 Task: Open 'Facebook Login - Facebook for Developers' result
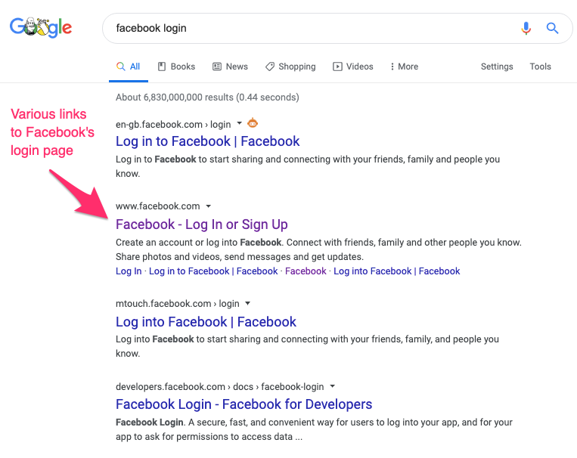(x=244, y=404)
